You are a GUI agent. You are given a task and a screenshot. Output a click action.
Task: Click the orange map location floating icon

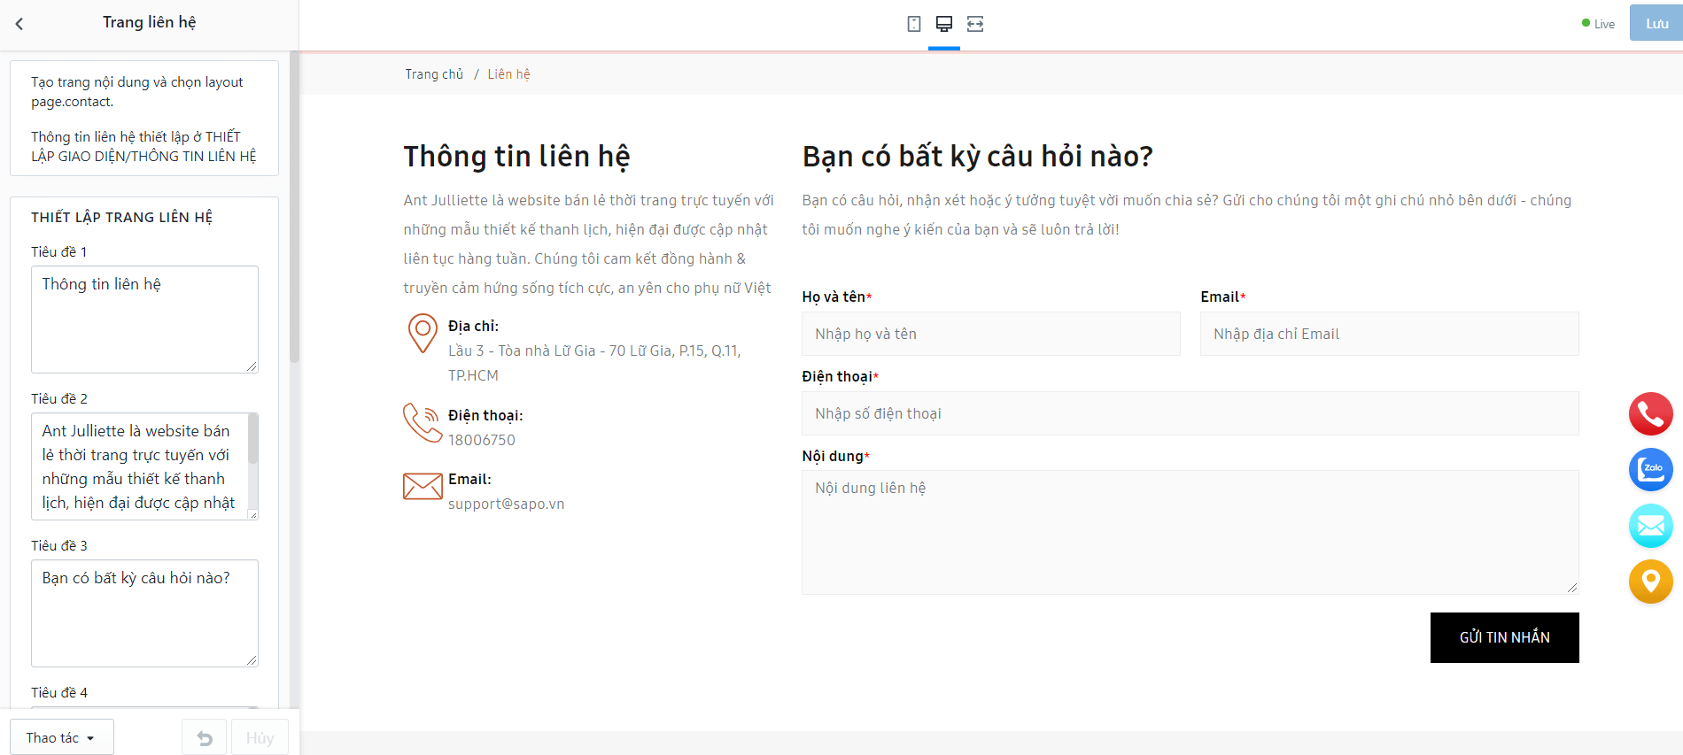tap(1651, 582)
